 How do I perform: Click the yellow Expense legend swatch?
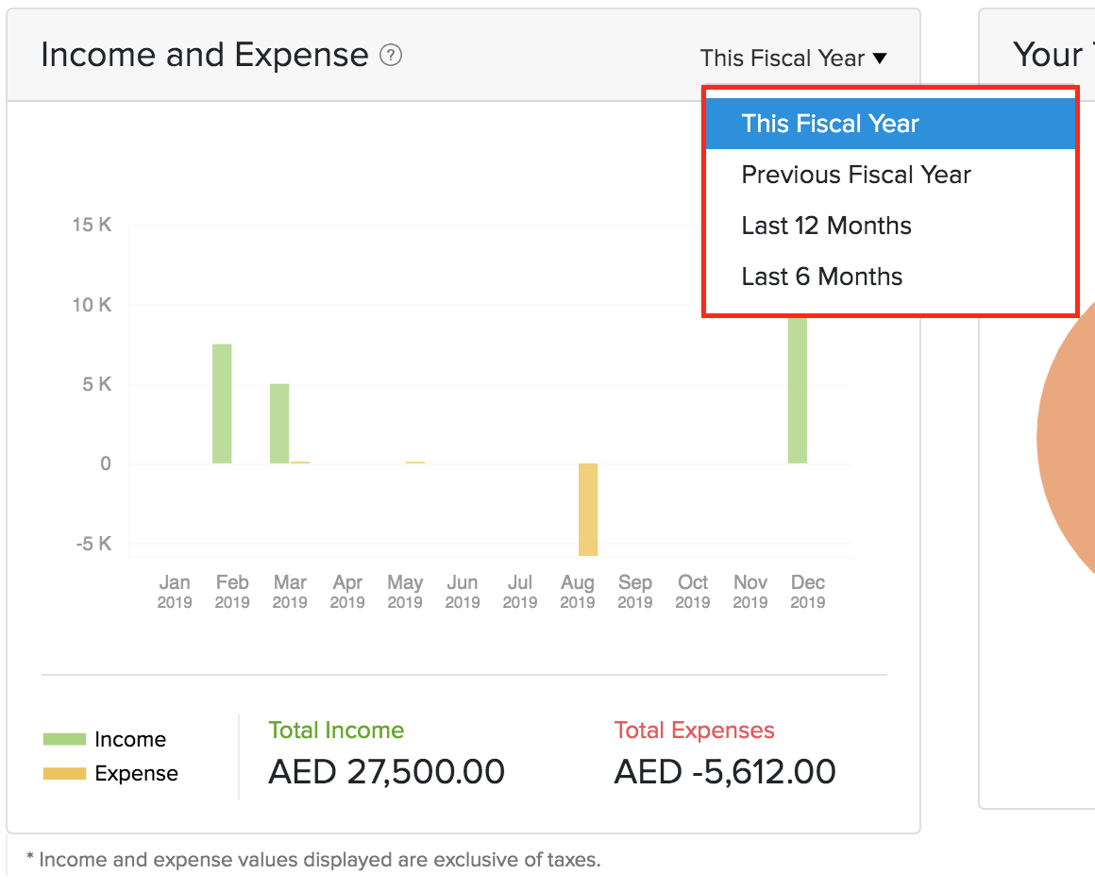click(x=64, y=774)
